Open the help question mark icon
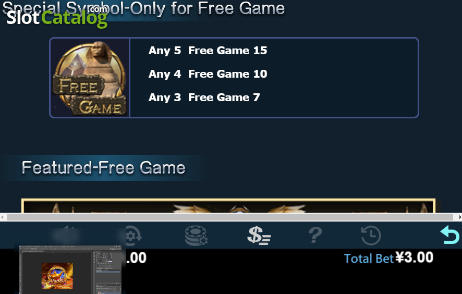Viewport: 462px width, 294px height. 315,235
